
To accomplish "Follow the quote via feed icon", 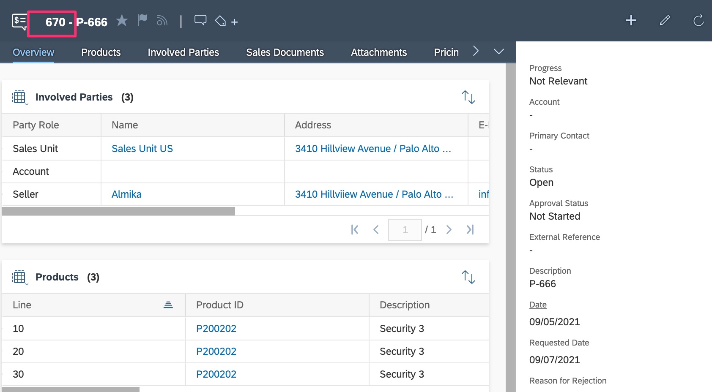I will coord(162,20).
